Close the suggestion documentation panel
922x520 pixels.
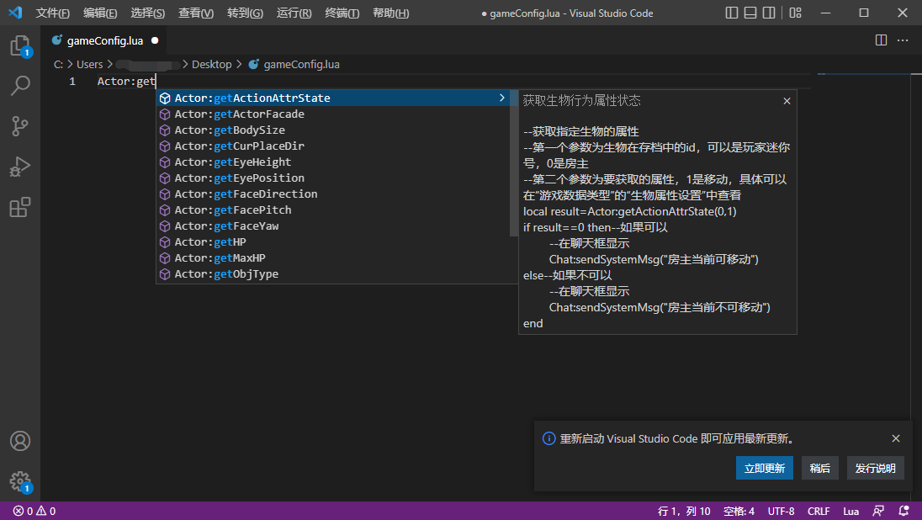(x=787, y=101)
